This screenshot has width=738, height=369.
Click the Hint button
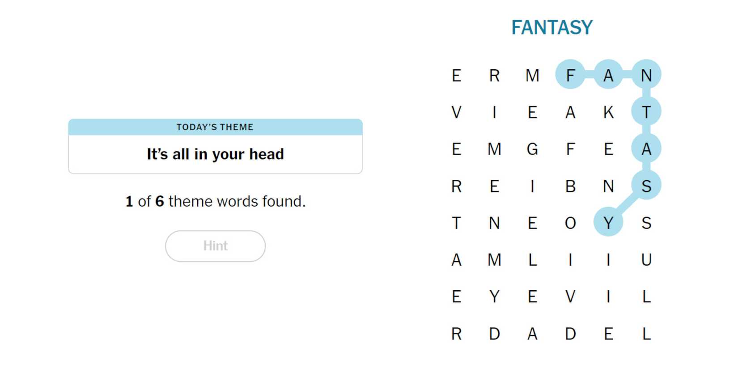215,246
